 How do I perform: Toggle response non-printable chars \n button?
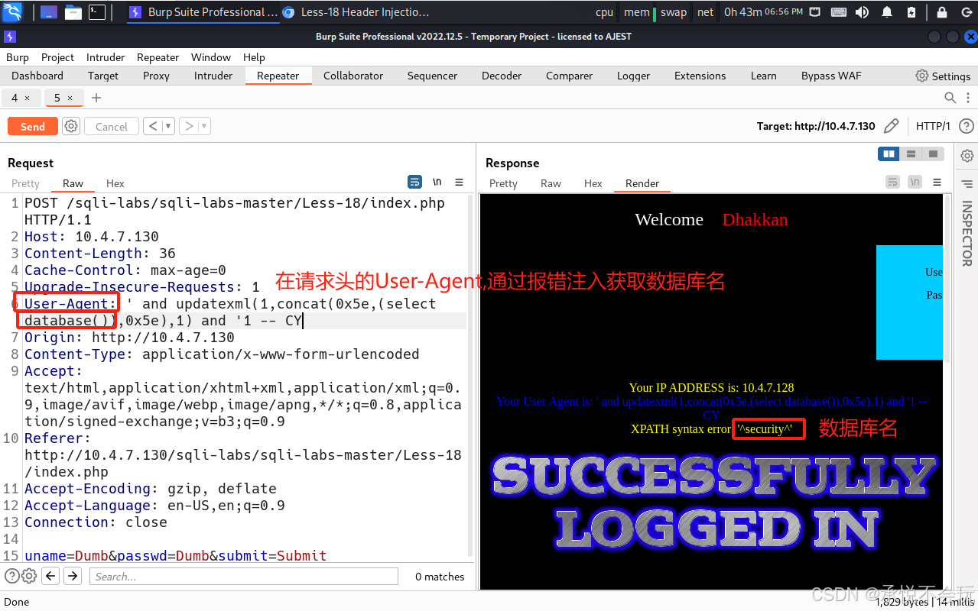pyautogui.click(x=915, y=182)
